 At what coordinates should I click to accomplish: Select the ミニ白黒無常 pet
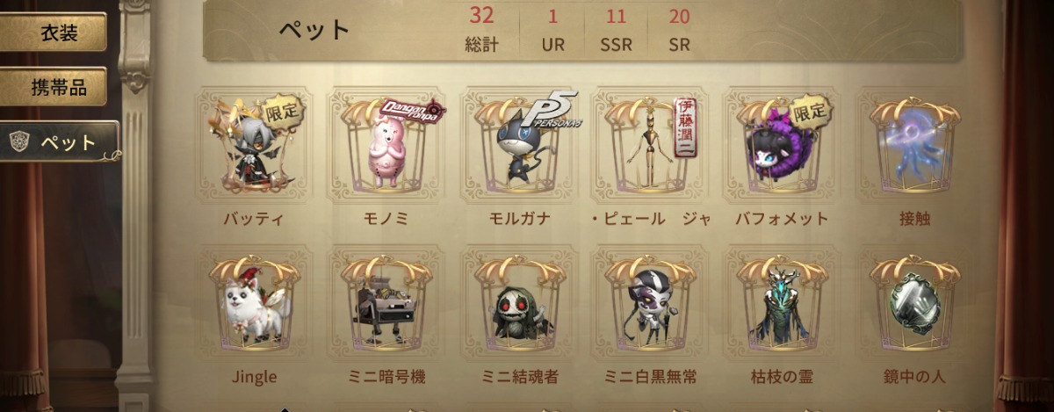pos(651,304)
